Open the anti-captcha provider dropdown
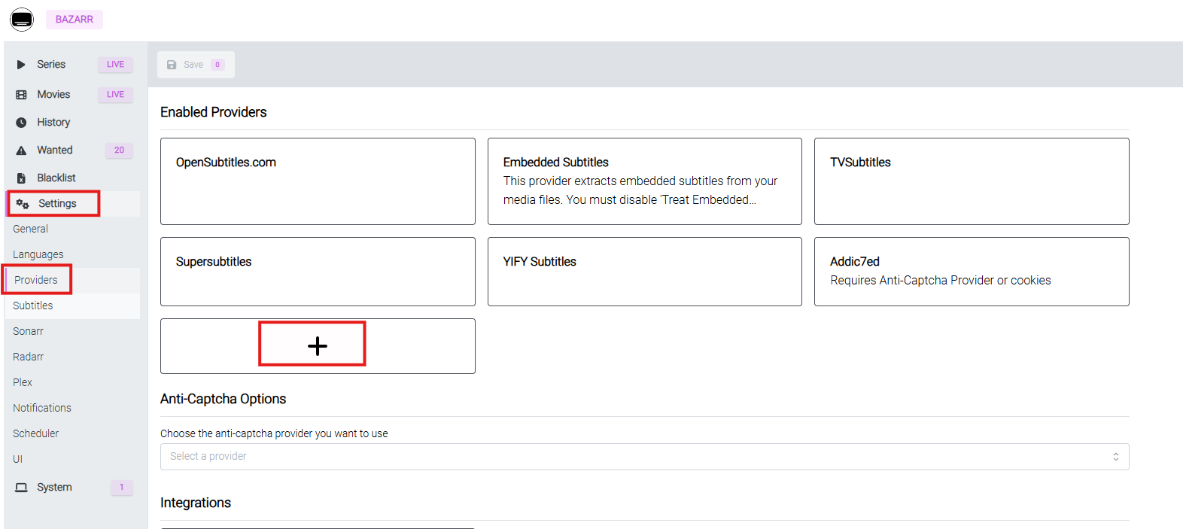The height and width of the screenshot is (529, 1183). point(643,457)
